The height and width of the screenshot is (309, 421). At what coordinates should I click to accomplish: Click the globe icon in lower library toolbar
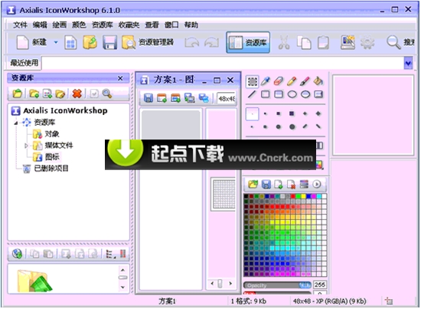pyautogui.click(x=17, y=254)
